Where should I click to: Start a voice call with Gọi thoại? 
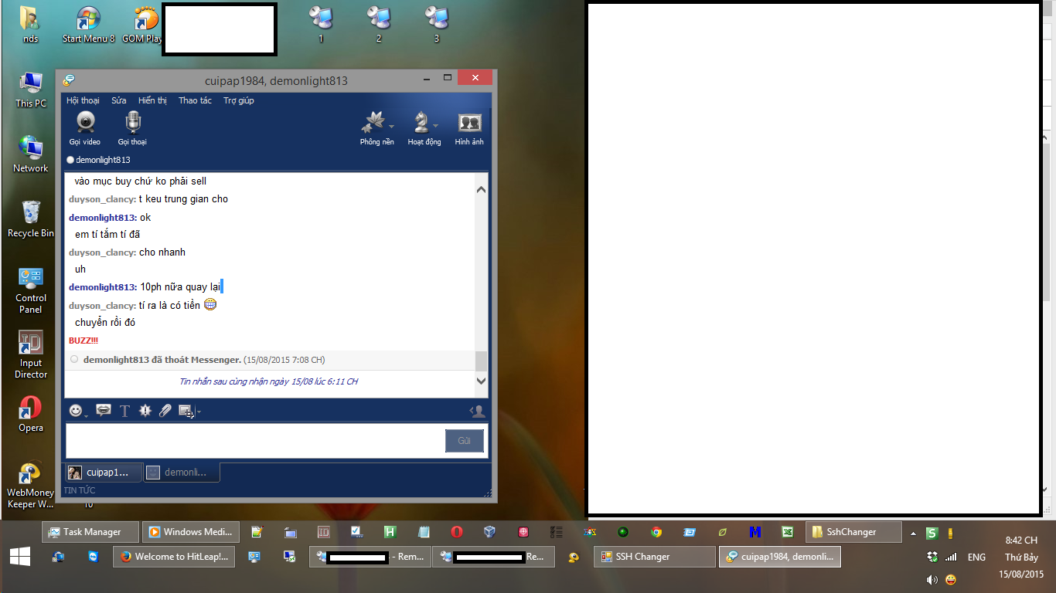132,127
